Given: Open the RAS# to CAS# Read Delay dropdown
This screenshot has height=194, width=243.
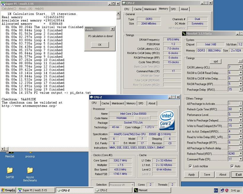Looking at the screenshot, I should point(241,73).
